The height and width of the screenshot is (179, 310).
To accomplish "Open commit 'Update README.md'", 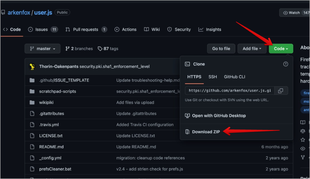I will coord(136,147).
